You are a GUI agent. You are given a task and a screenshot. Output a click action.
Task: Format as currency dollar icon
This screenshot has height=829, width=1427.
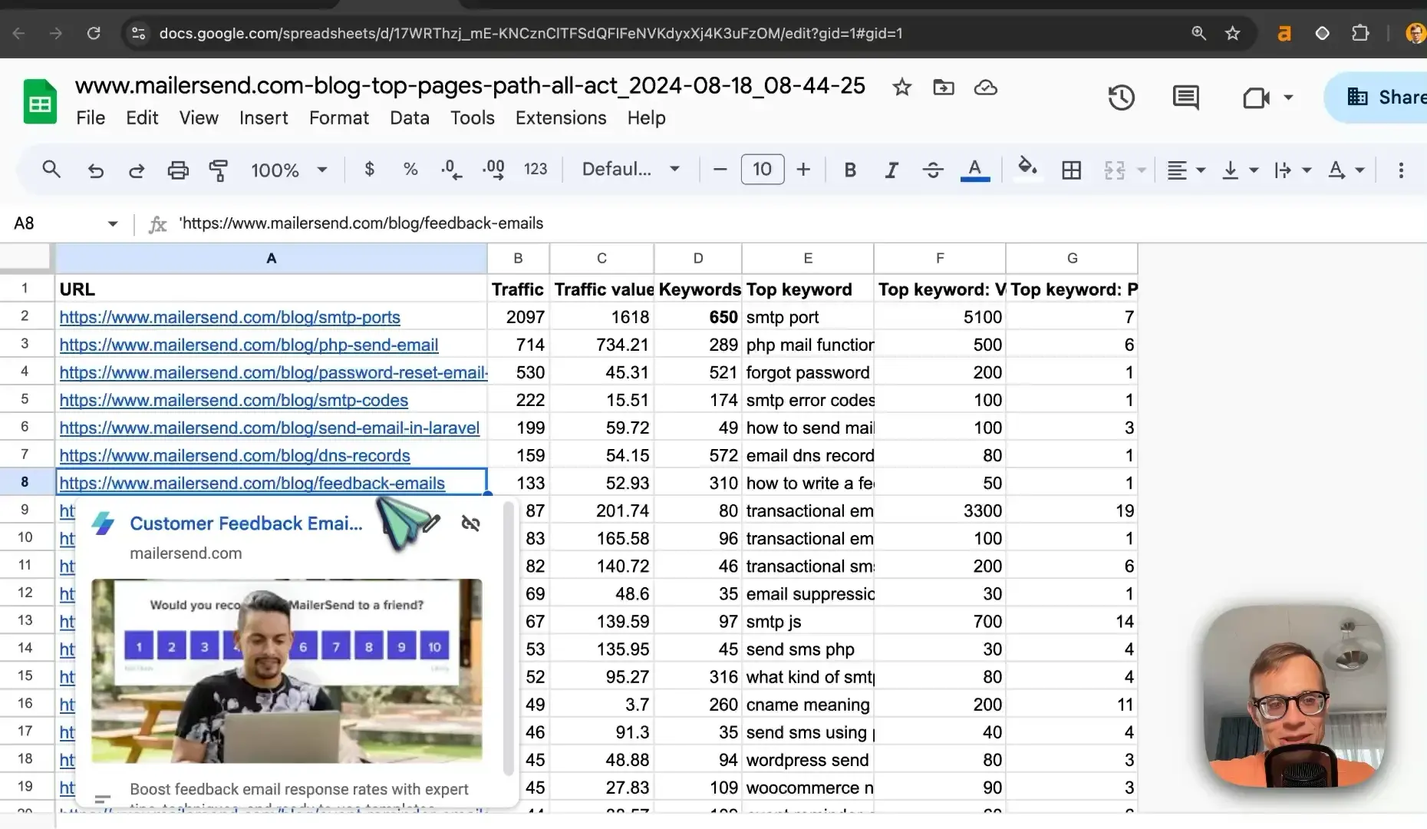pos(369,170)
